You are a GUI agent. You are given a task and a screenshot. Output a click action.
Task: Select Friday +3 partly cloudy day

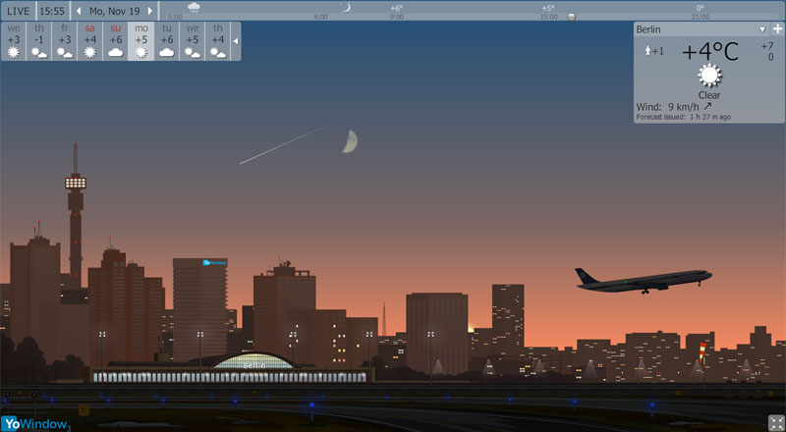[x=65, y=40]
